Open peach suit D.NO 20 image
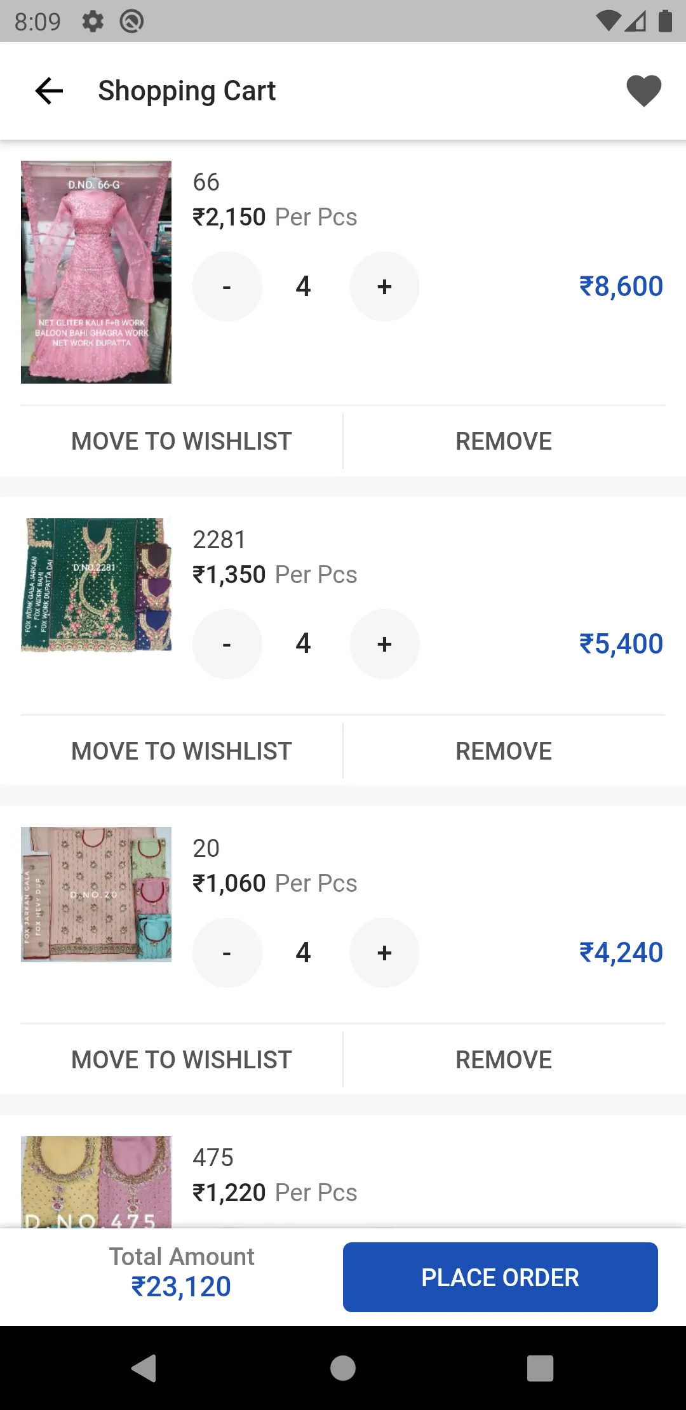Viewport: 686px width, 1410px height. 96,894
